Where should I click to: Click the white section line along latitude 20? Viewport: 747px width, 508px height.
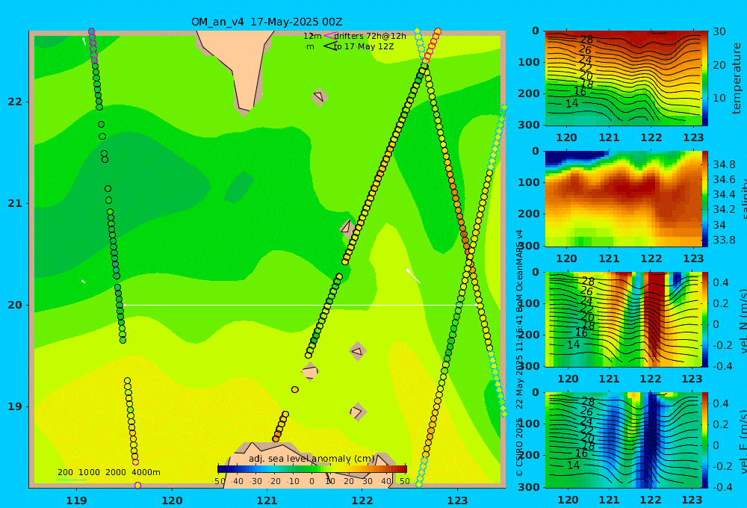[300, 305]
